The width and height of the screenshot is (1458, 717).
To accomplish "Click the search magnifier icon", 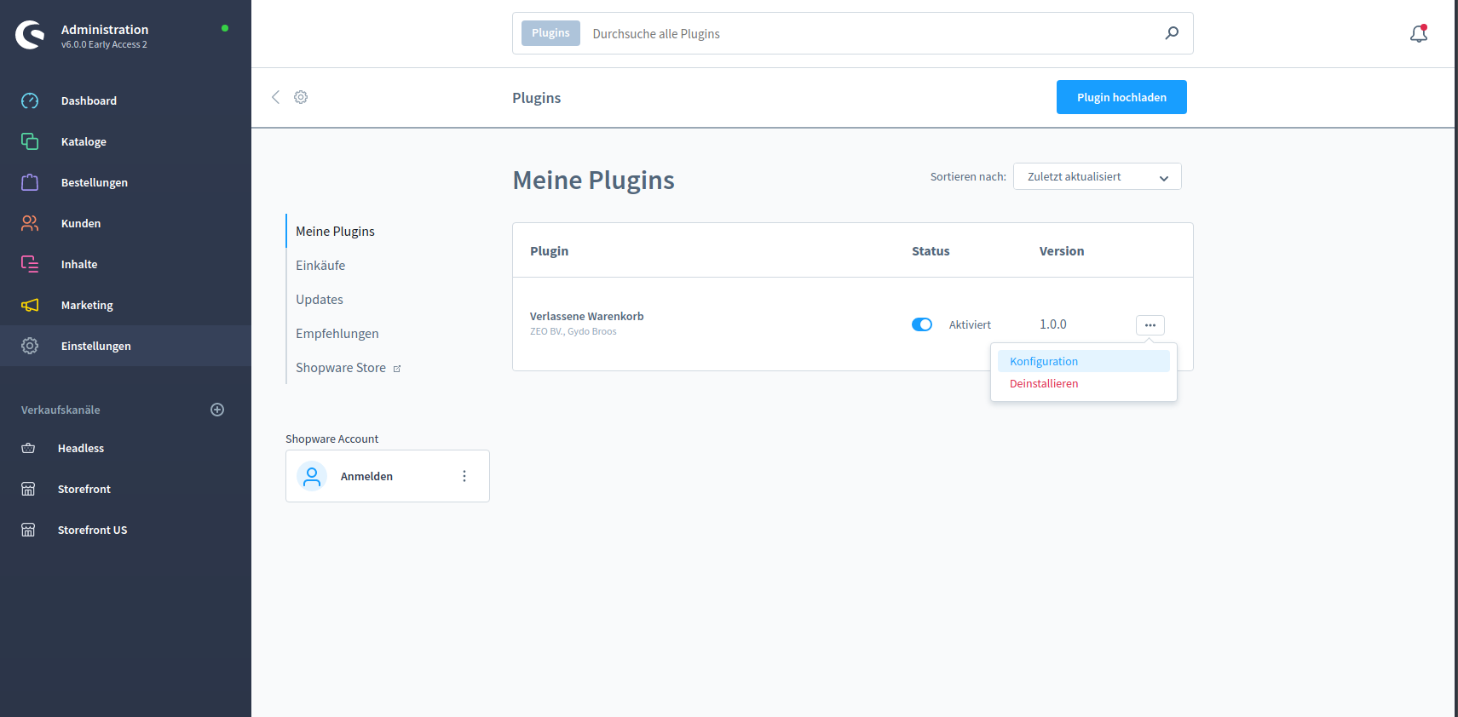I will pos(1172,33).
